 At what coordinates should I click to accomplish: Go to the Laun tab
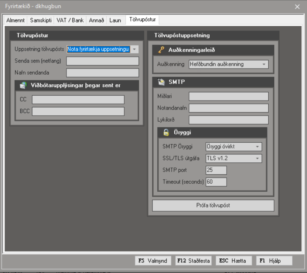pos(115,20)
